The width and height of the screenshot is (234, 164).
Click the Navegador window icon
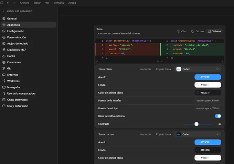pos(4,87)
